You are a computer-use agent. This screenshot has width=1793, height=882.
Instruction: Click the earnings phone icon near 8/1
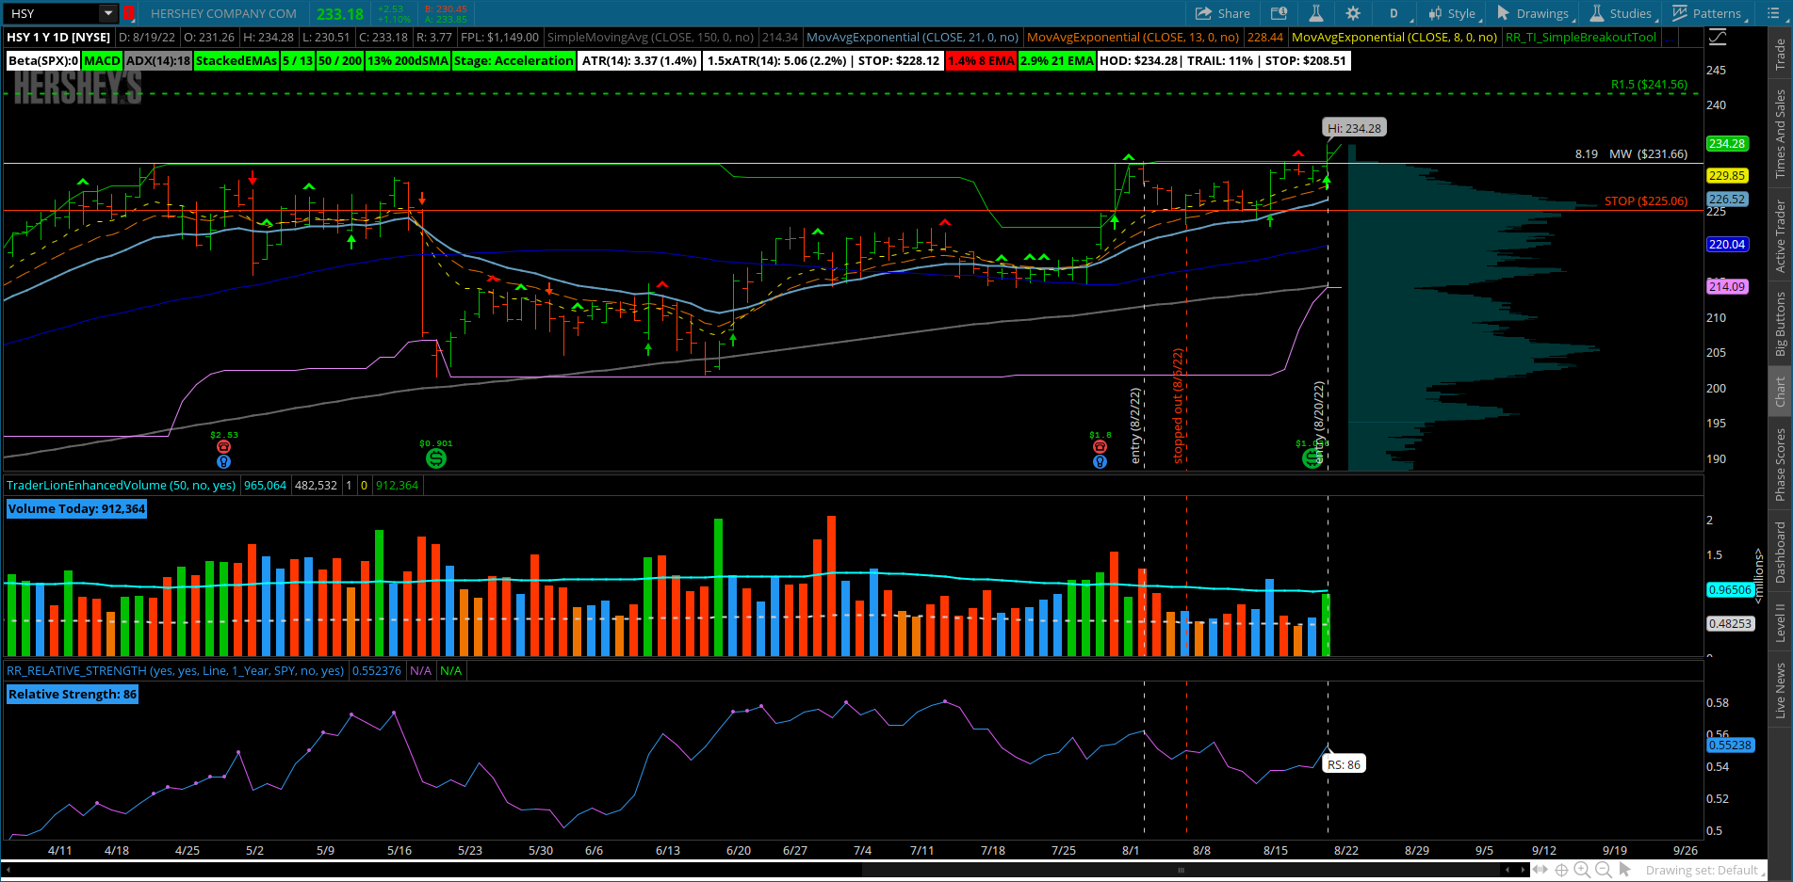pyautogui.click(x=1100, y=447)
